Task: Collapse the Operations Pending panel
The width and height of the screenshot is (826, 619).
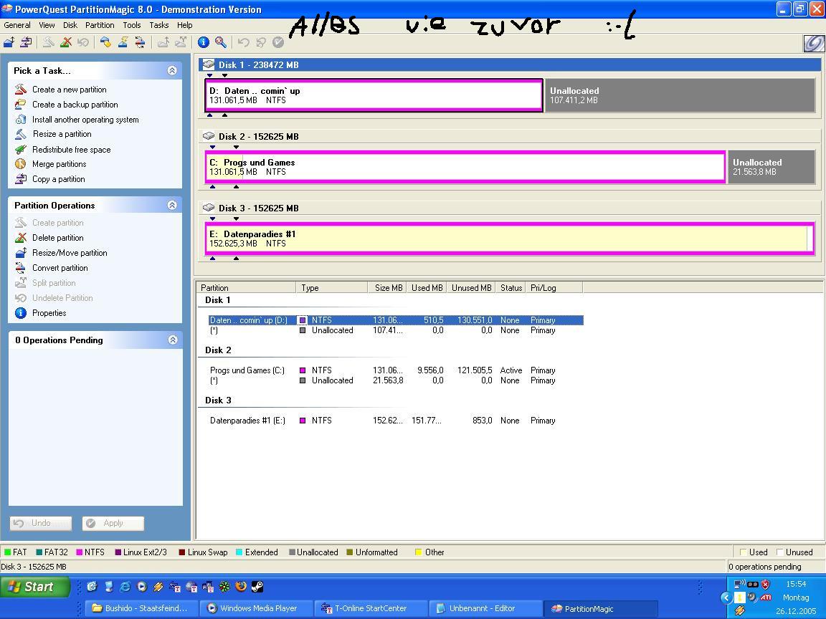Action: click(172, 340)
